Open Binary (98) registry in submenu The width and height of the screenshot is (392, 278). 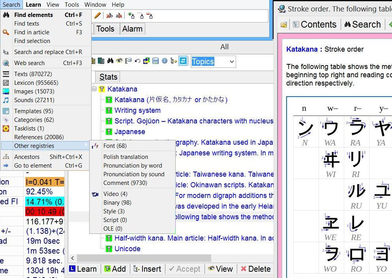132,203
